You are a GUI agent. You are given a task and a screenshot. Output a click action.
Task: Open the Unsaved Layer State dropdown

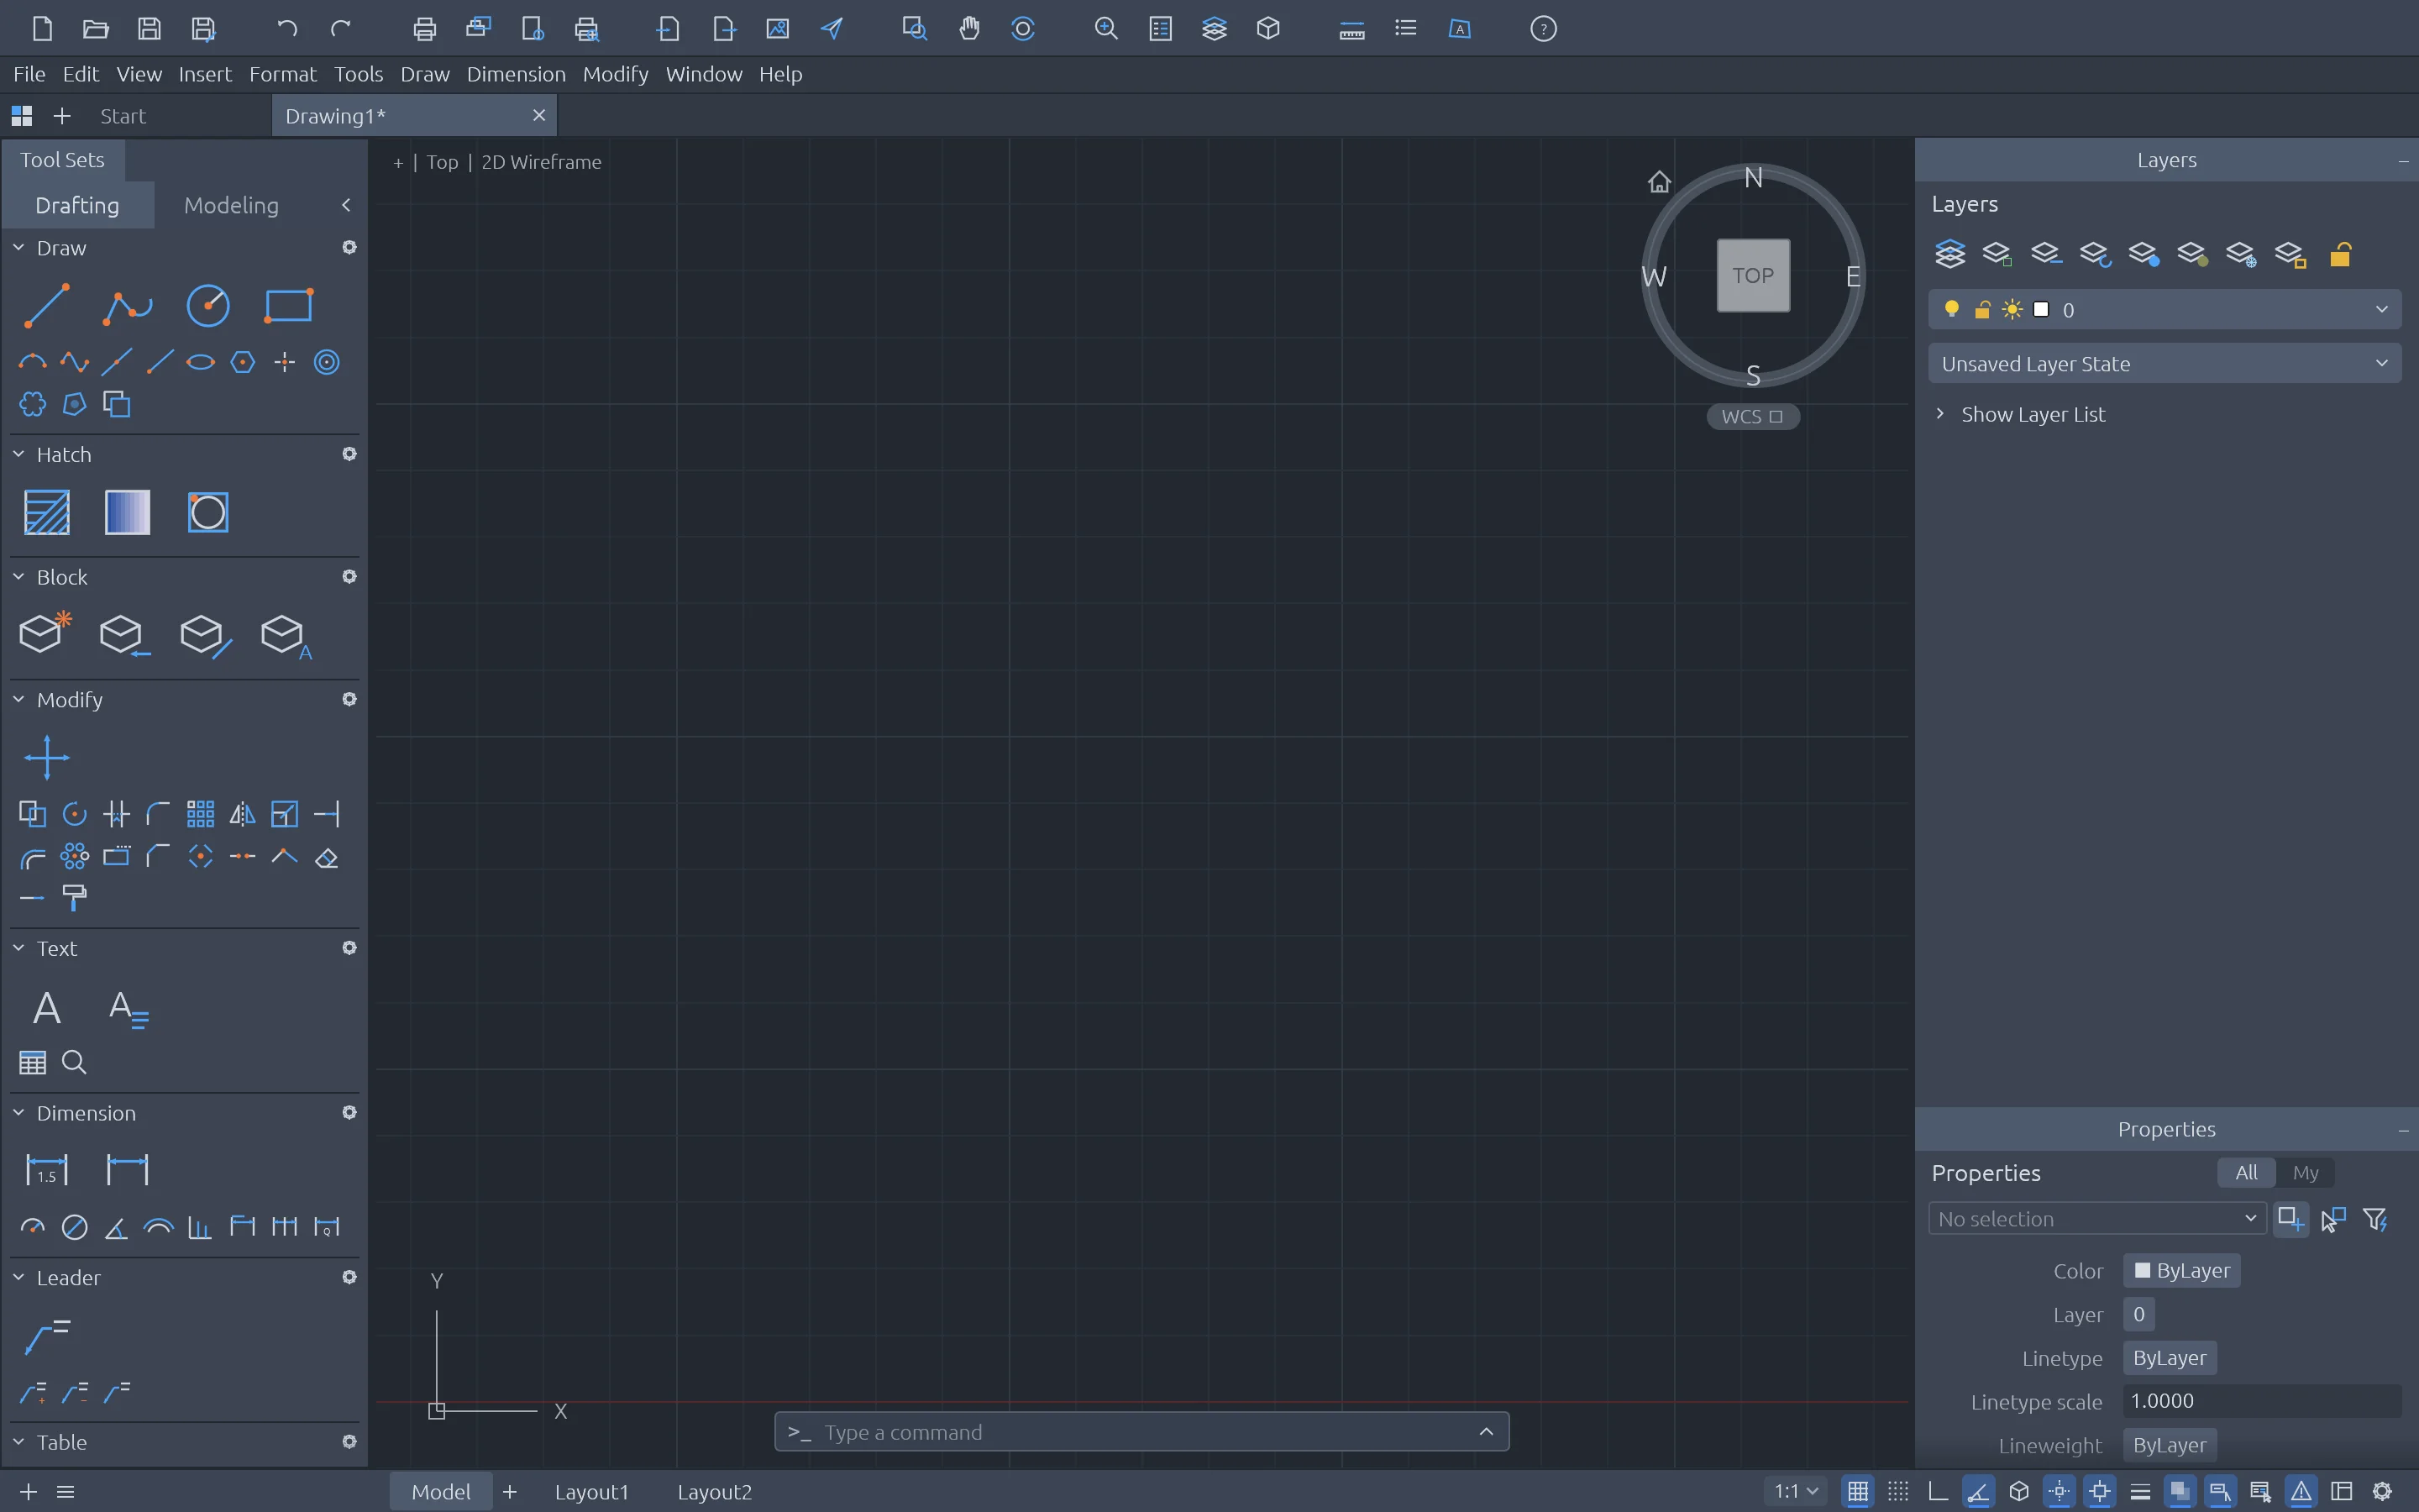coord(2165,363)
